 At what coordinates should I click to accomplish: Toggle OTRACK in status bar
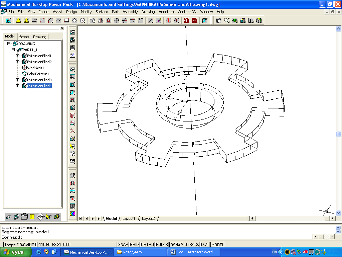tap(192, 245)
